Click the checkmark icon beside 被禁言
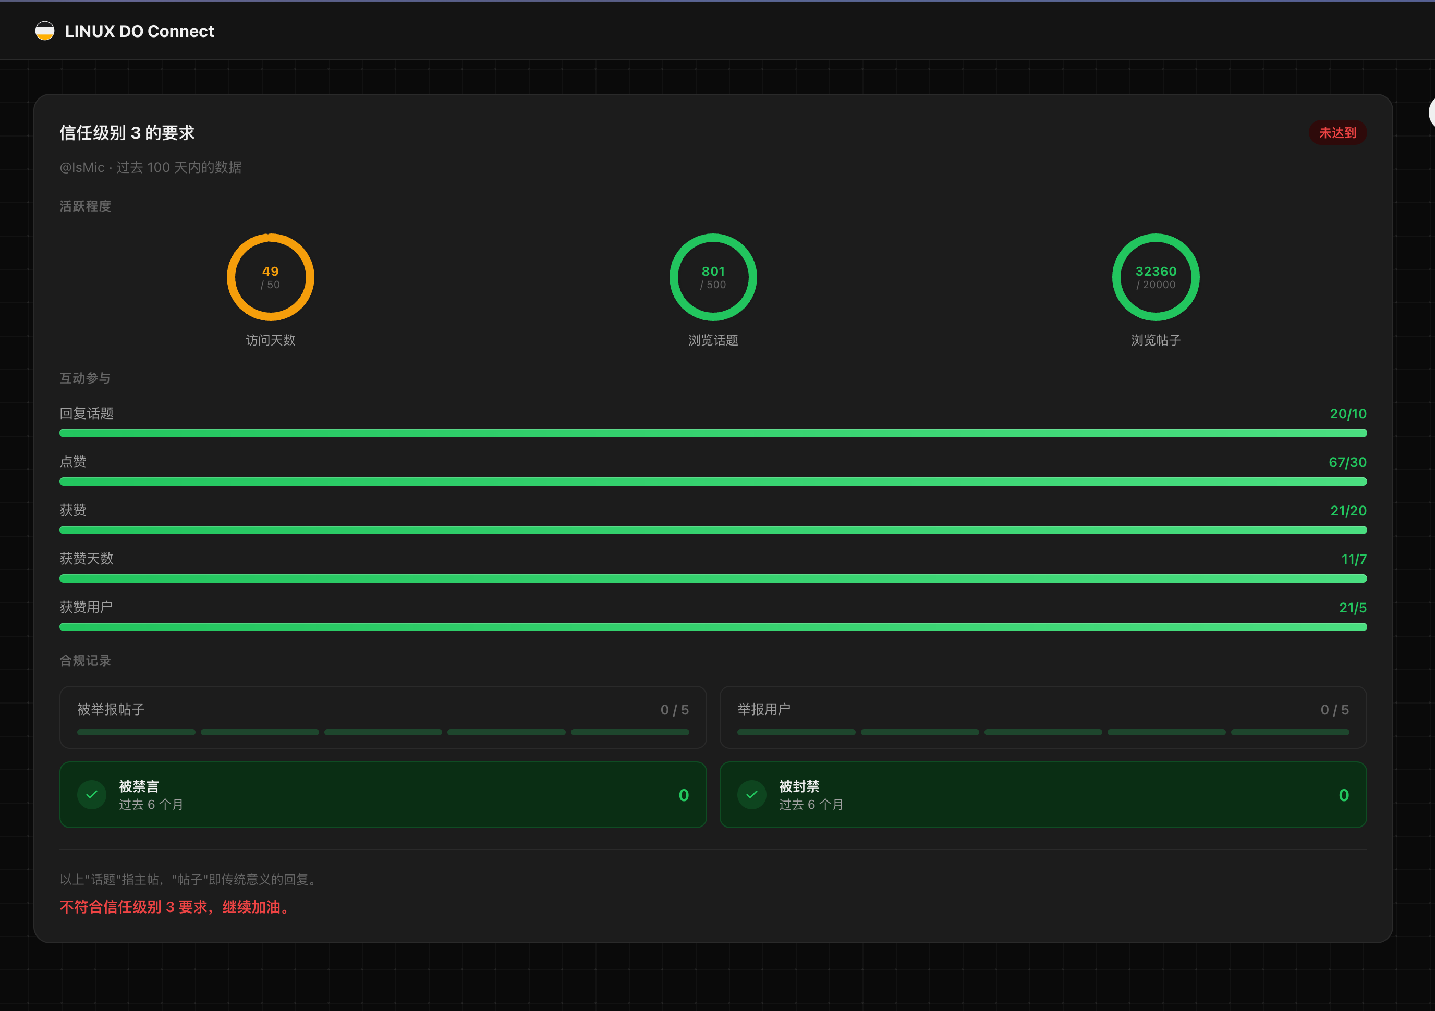Viewport: 1435px width, 1011px height. [x=92, y=795]
